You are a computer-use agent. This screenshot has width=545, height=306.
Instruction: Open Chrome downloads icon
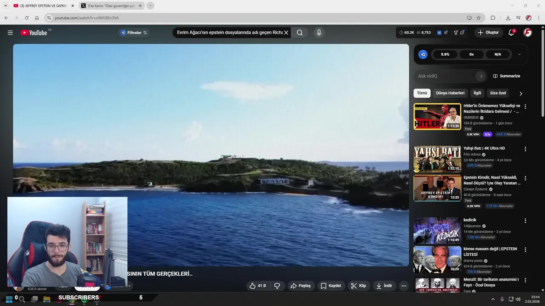508,18
